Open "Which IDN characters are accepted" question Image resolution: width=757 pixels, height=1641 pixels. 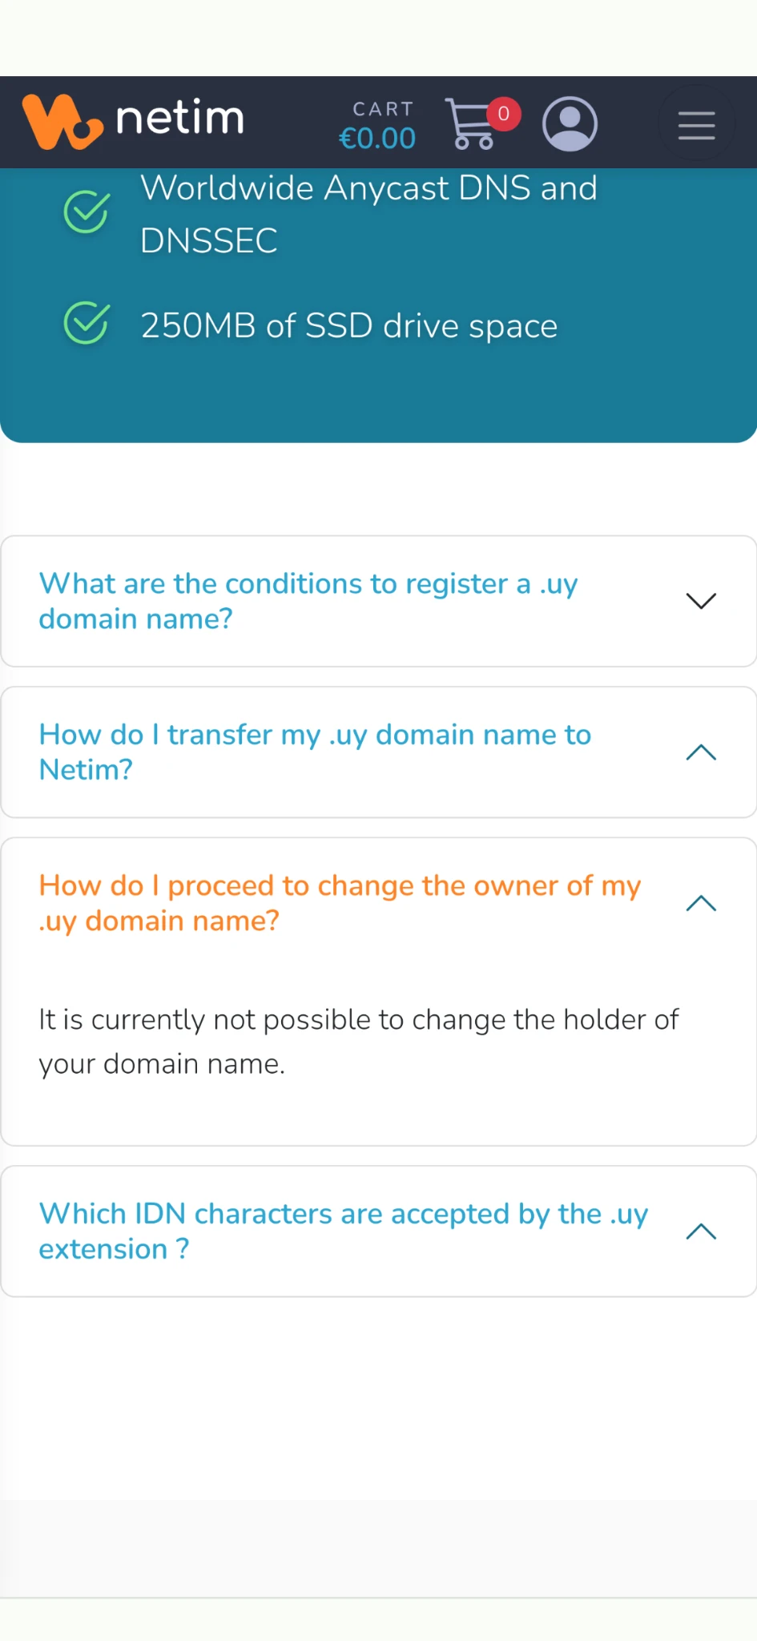pos(343,1231)
